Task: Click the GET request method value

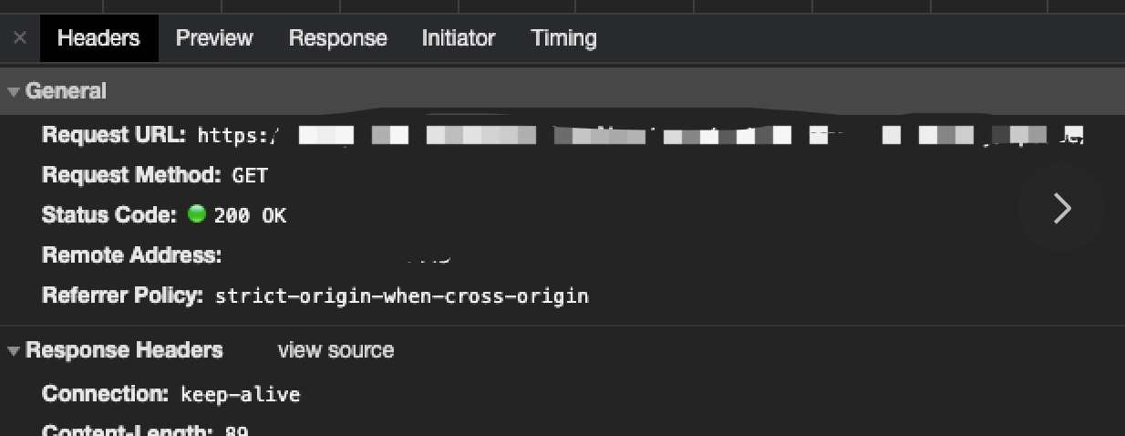Action: click(250, 175)
